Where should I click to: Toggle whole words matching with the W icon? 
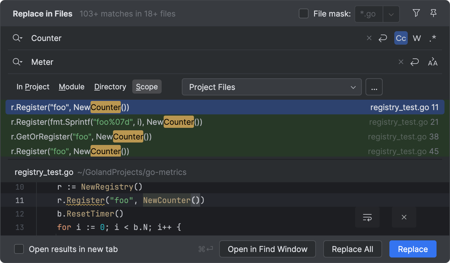(417, 38)
